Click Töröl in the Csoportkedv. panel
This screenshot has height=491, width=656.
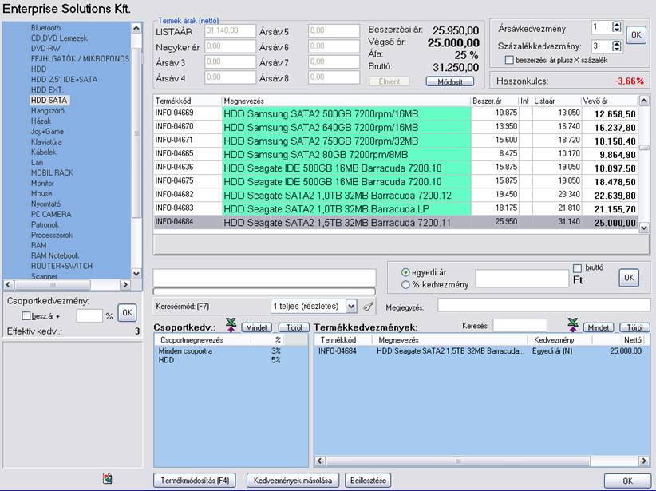tap(294, 327)
